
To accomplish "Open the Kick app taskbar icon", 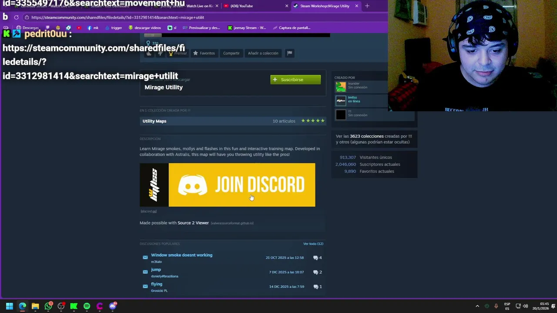I will point(74,306).
